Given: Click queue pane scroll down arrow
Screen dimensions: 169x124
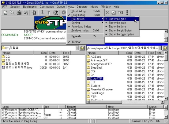Looking at the screenshot, I should [x=166, y=117].
